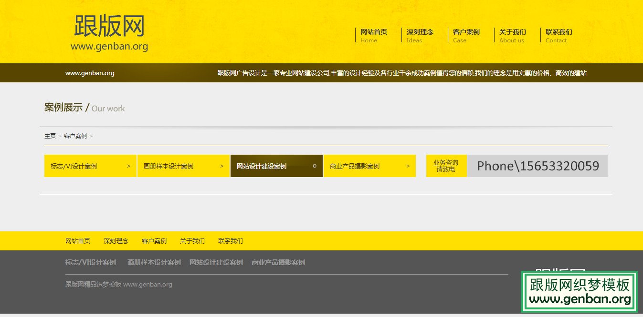
Task: Click the 业务咨询请致电 inquiry button
Action: pos(446,166)
